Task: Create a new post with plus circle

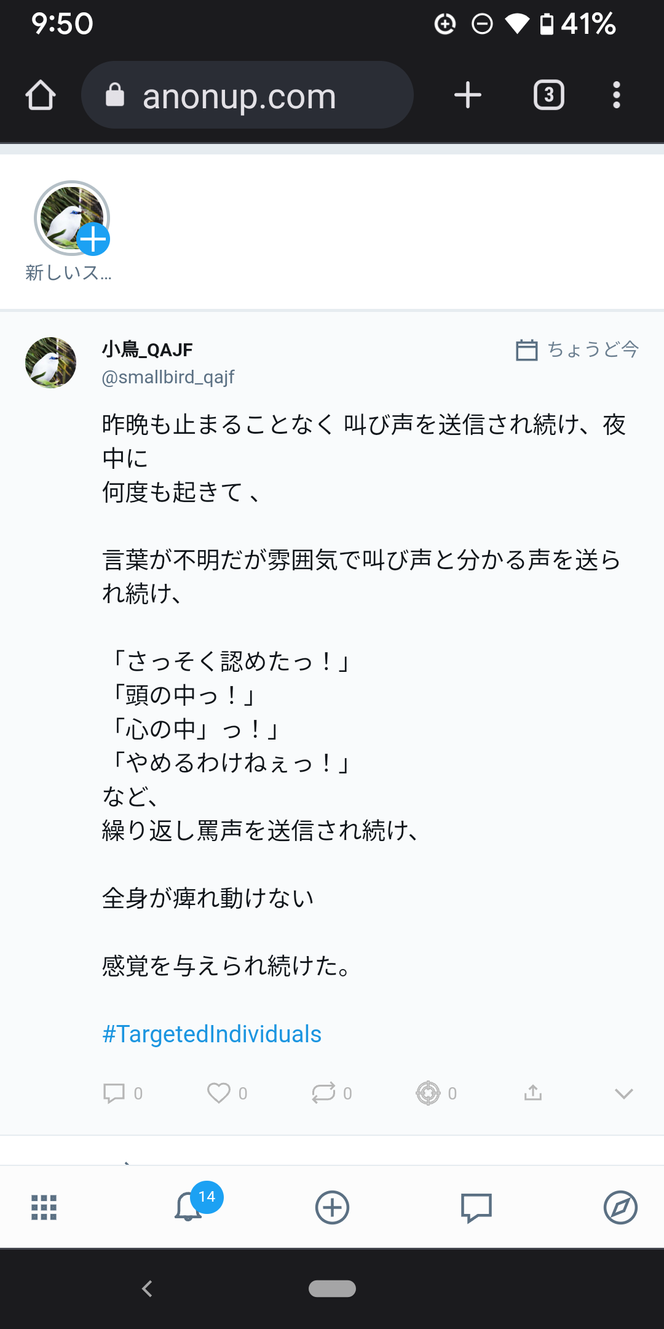Action: coord(332,1207)
